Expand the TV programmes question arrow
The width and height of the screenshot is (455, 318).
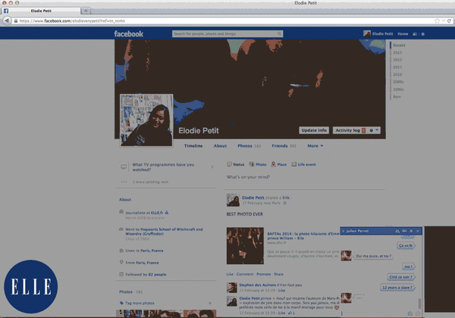(210, 165)
